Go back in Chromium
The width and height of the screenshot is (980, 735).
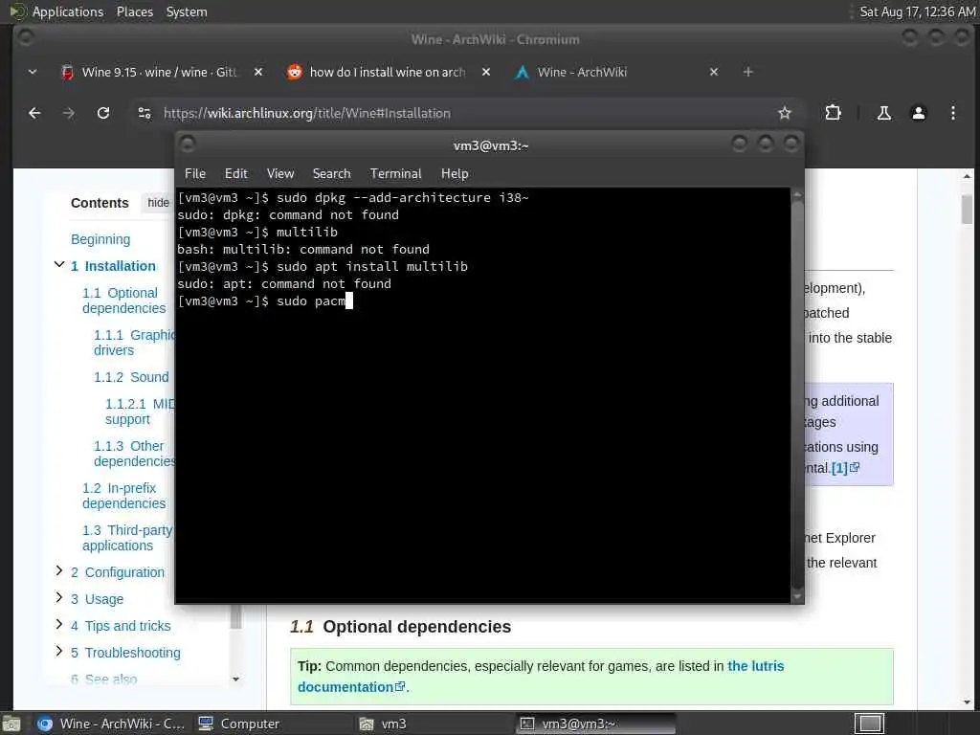pos(34,113)
